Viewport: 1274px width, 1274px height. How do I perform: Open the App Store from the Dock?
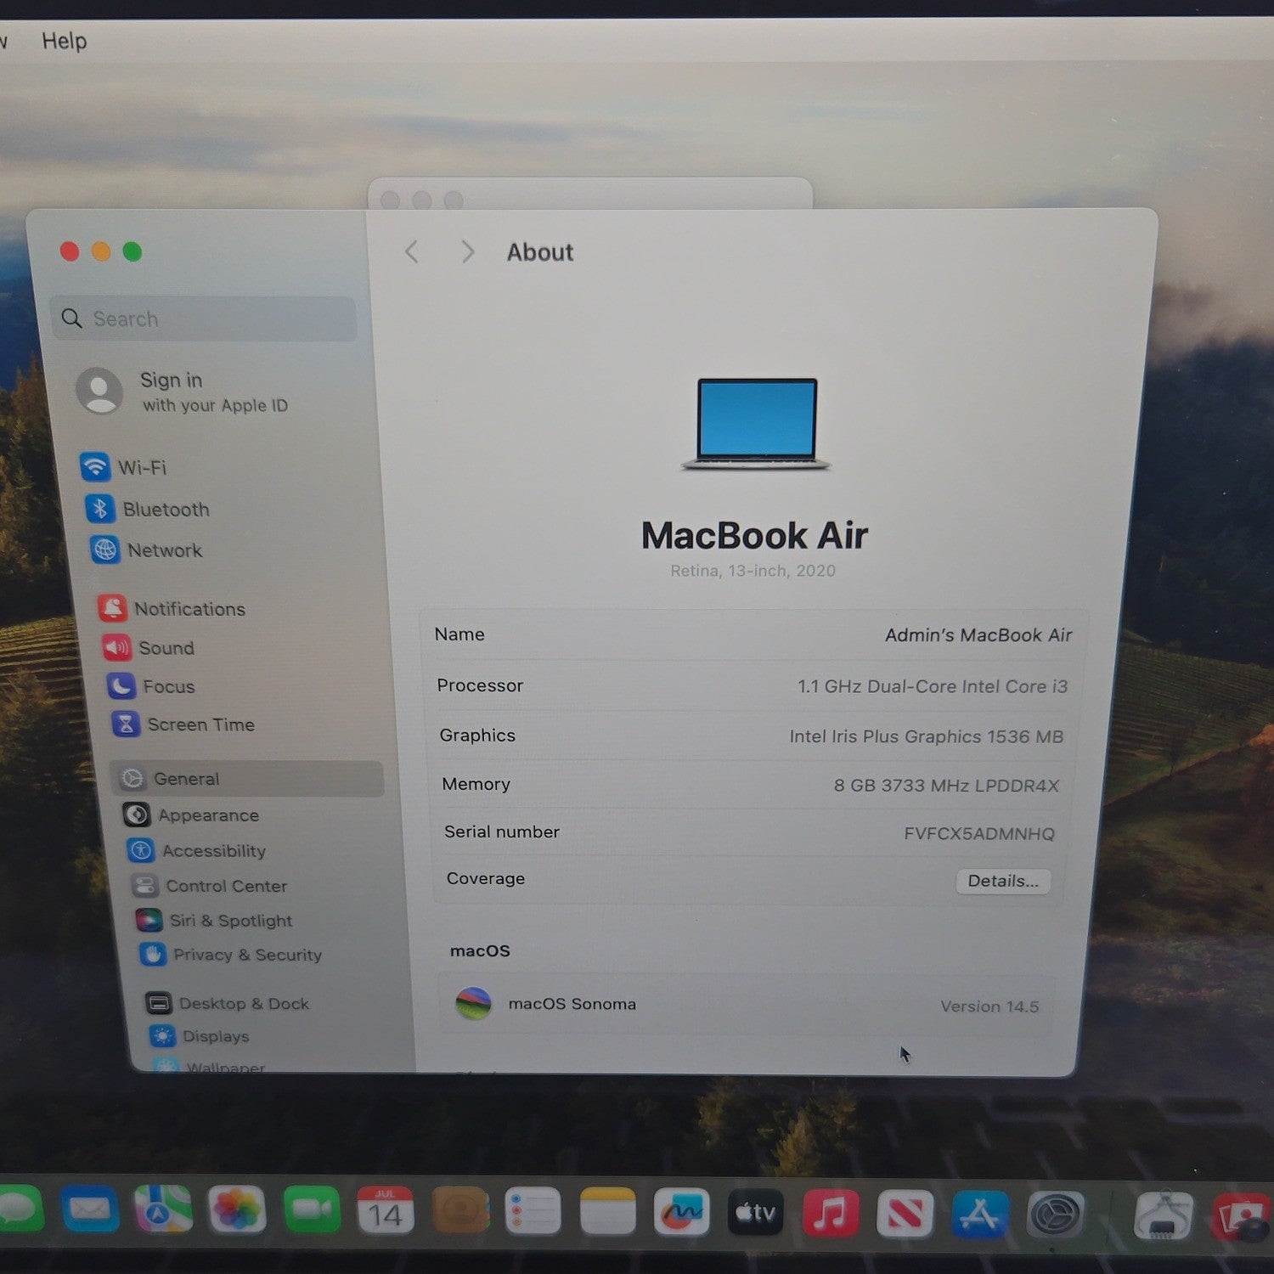point(979,1215)
